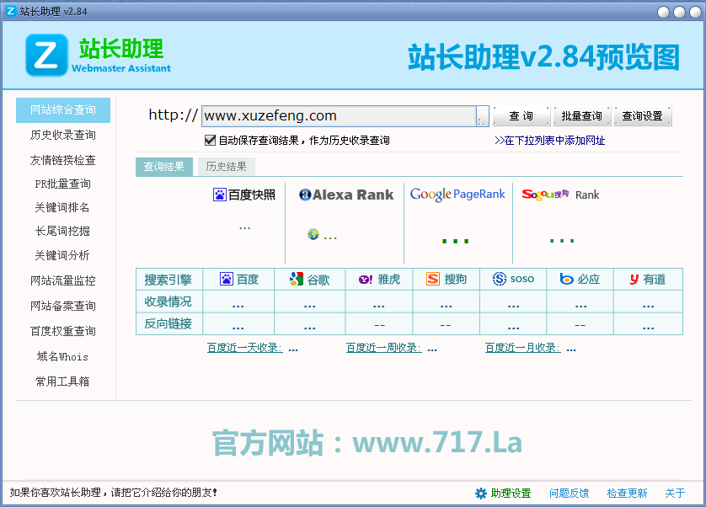
Task: Open 网站流量监控 in the sidebar
Action: pos(63,281)
